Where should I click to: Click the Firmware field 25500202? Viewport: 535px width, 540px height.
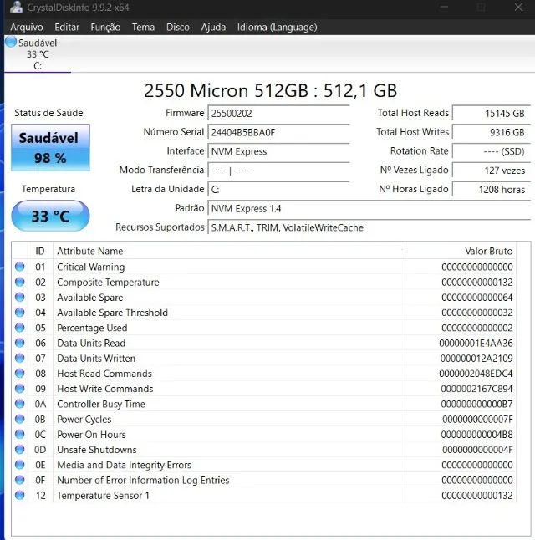point(278,114)
